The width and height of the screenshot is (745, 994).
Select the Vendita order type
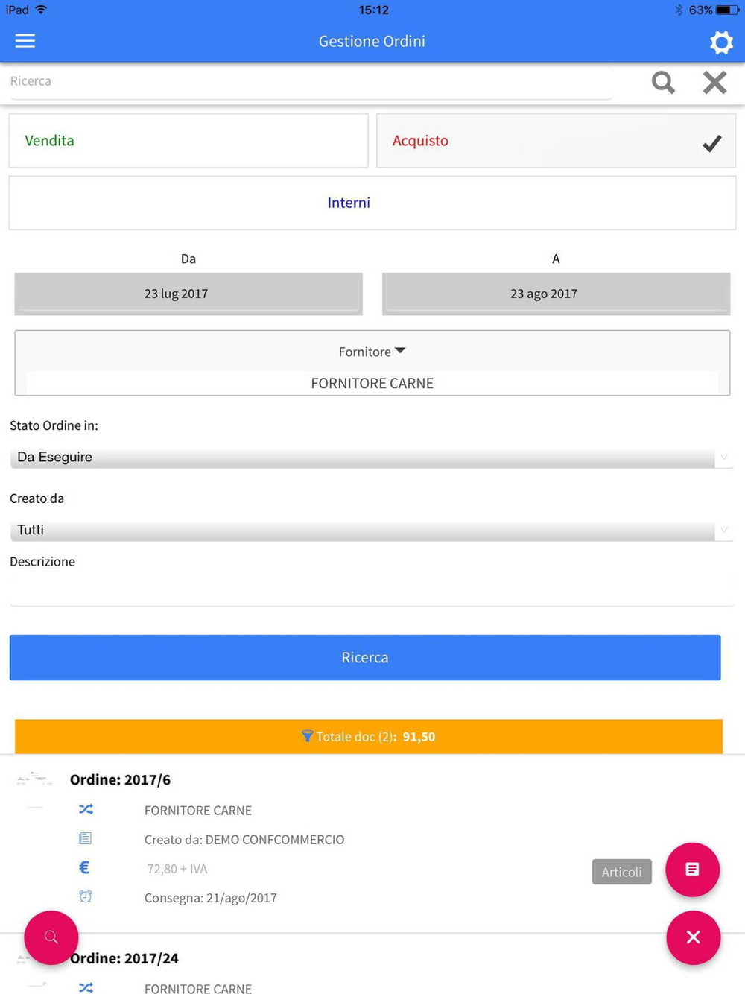coord(188,141)
